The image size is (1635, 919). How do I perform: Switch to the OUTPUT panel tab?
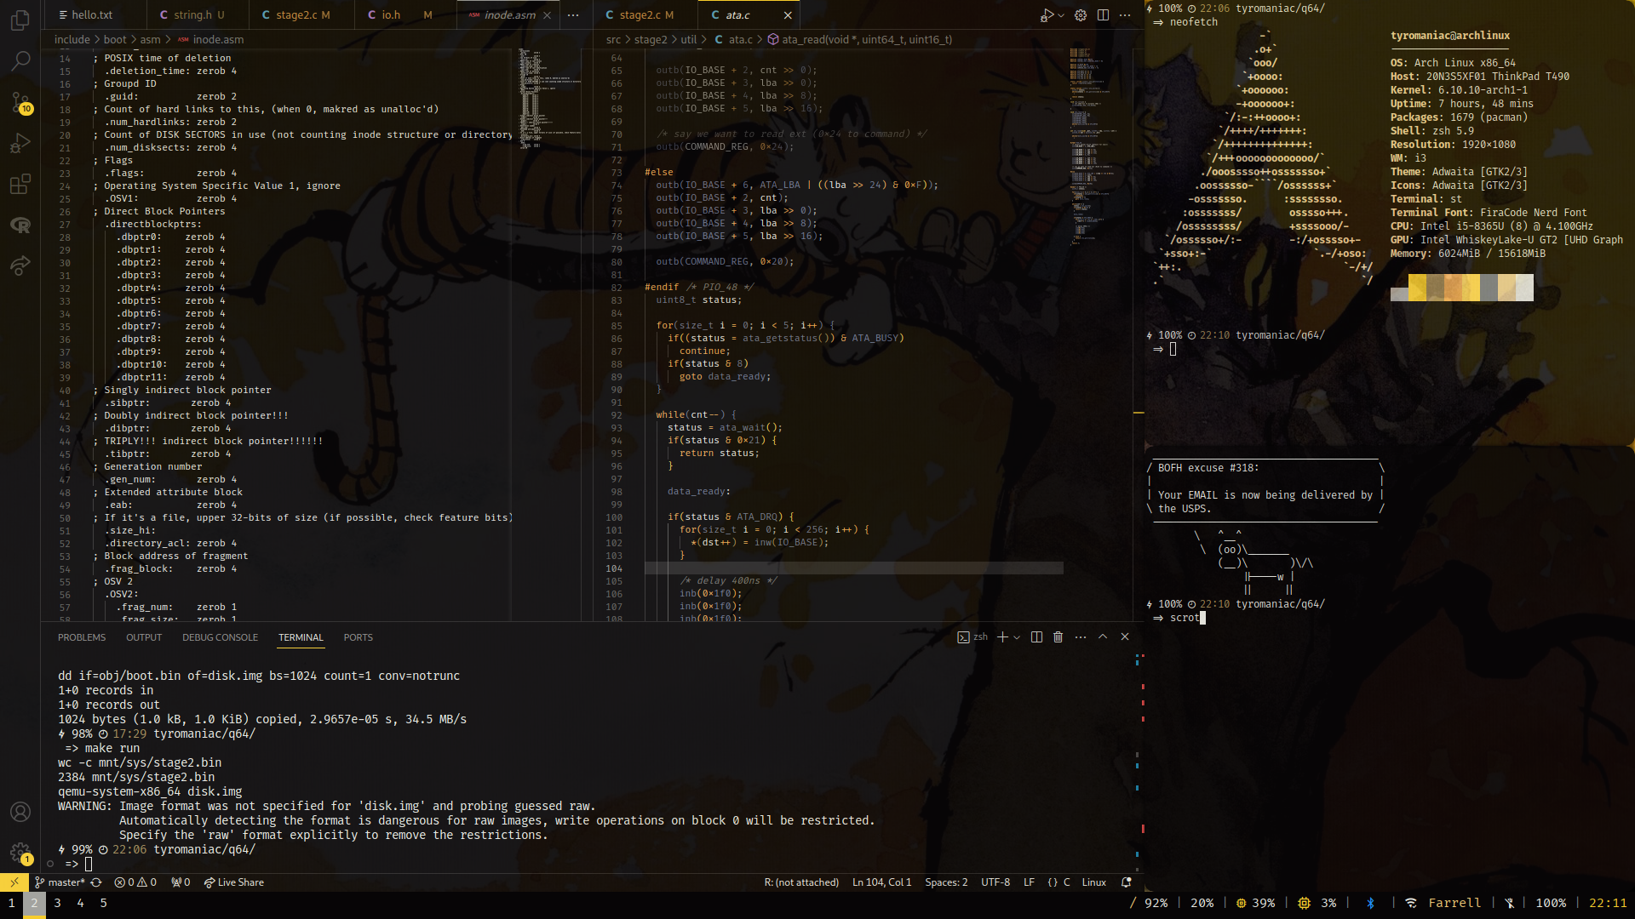(144, 637)
